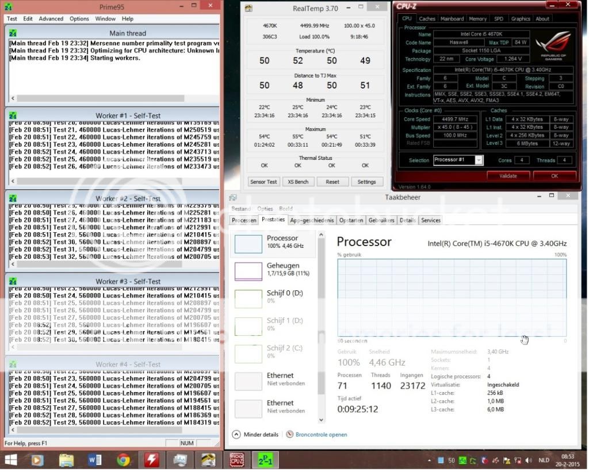Open Microsoft Word from the taskbar
Image resolution: width=589 pixels, height=472 pixels.
95,459
